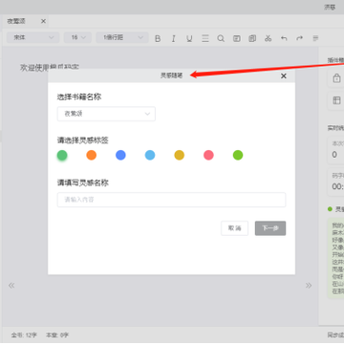Image resolution: width=344 pixels, height=344 pixels.
Task: Choose the pink inspiration tag
Action: point(208,156)
